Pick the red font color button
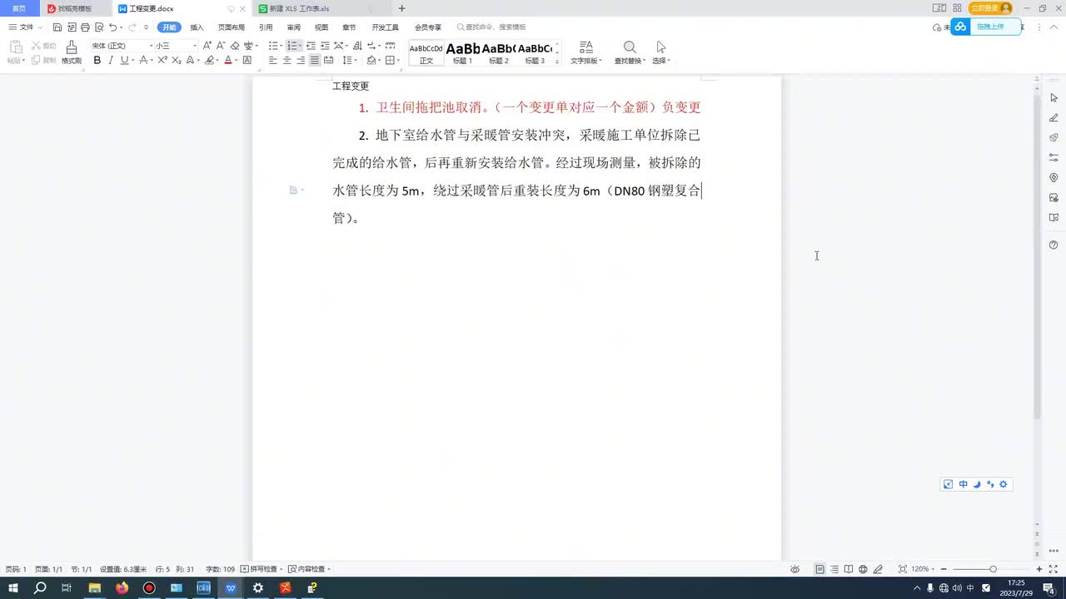Screen dimensions: 1066x599 (x=228, y=61)
